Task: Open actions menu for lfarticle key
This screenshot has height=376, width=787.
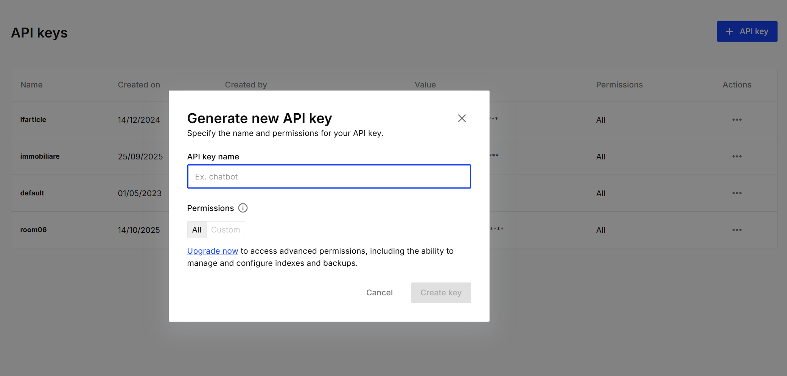Action: coord(737,120)
